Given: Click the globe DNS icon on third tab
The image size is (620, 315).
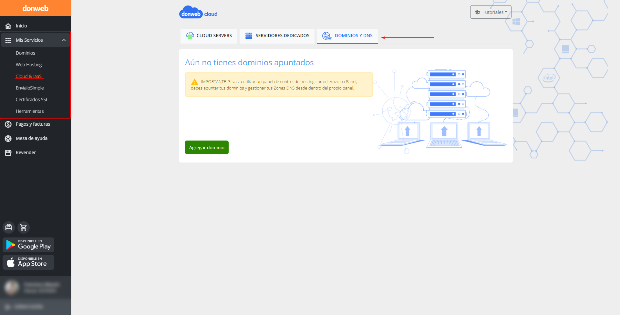Looking at the screenshot, I should (x=327, y=36).
